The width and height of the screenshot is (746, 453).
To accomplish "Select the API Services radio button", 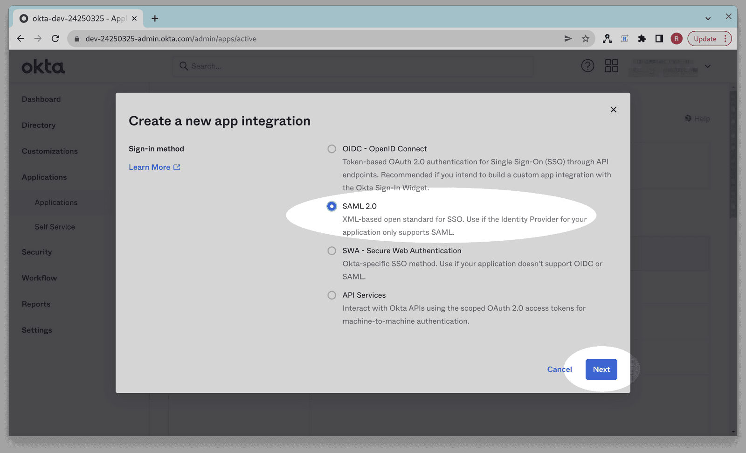I will pos(332,295).
